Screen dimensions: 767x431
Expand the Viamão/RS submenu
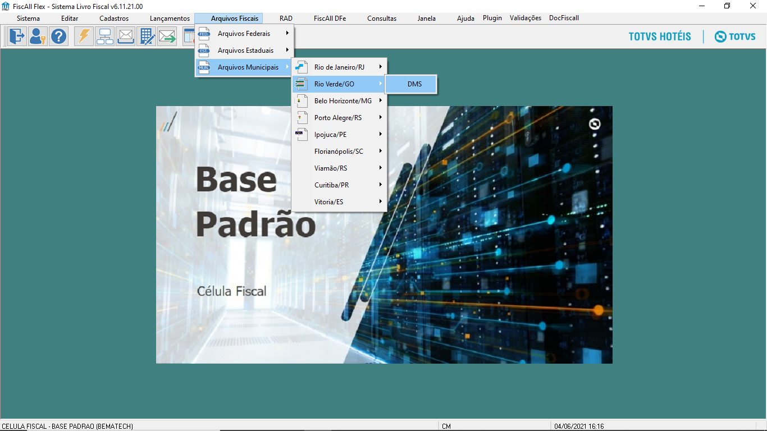pos(339,168)
